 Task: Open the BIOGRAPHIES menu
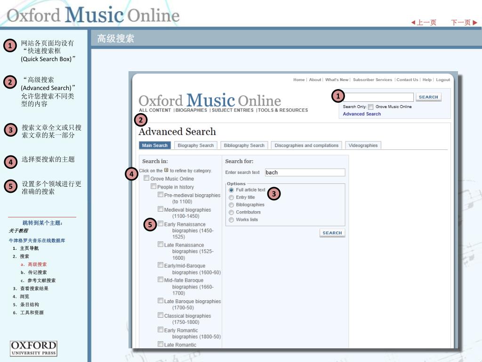click(191, 110)
